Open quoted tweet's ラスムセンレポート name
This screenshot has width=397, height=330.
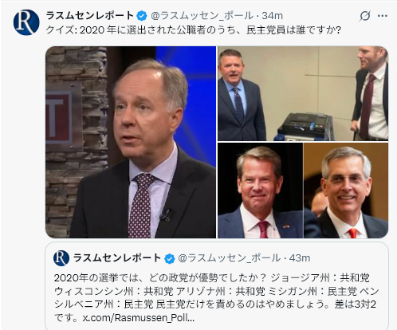coord(117,258)
